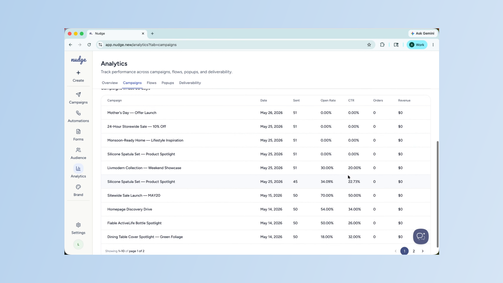The image size is (503, 283).
Task: Click the May 26, 2026 date cell
Action: click(271, 113)
